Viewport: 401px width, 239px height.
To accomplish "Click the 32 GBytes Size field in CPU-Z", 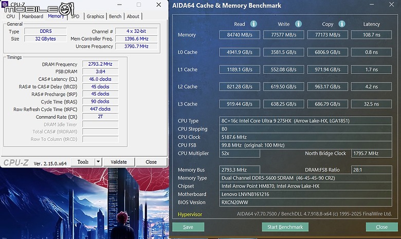I will pyautogui.click(x=46, y=39).
